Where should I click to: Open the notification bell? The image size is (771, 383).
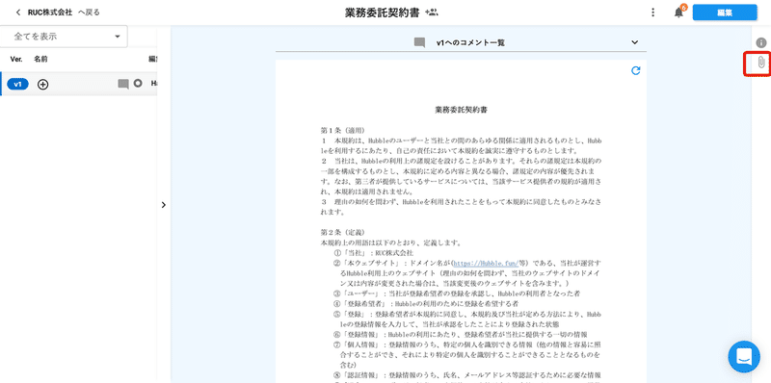pos(679,13)
